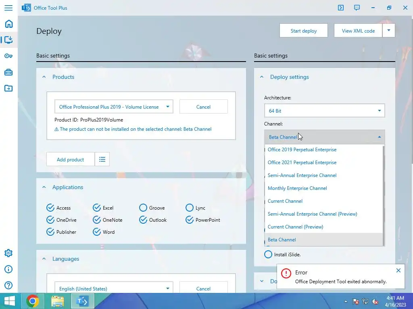Launch Chrome from the taskbar
The height and width of the screenshot is (309, 413).
coord(33,301)
